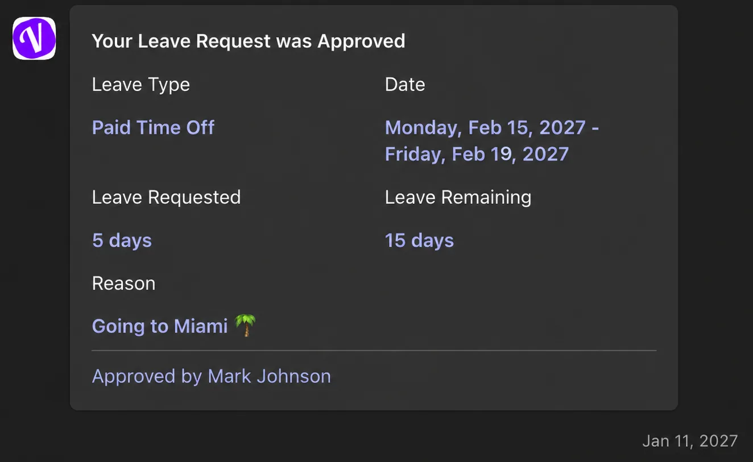Click the divider line above approver name
Viewport: 753px width, 462px height.
[x=374, y=351]
